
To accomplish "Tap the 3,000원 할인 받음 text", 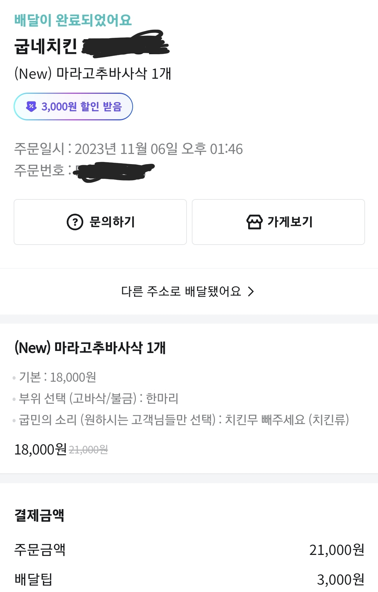I will click(81, 106).
